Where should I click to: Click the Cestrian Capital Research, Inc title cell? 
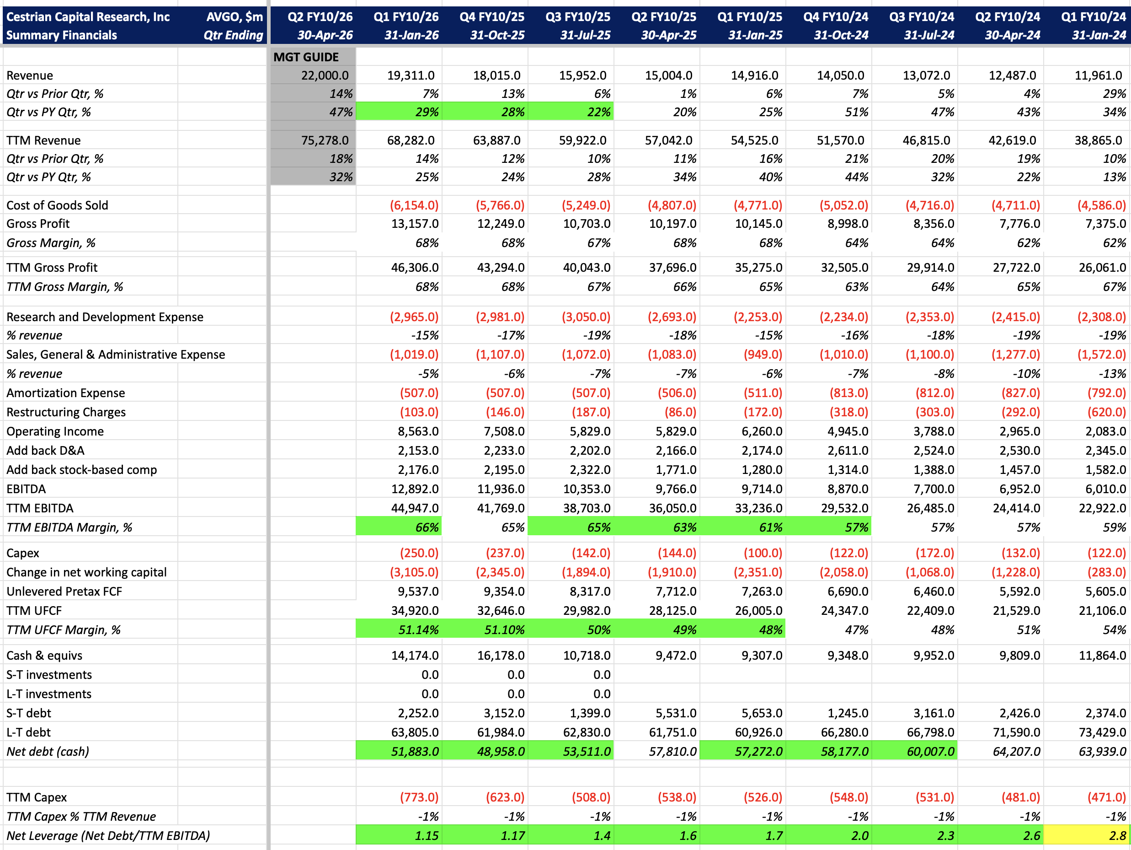click(88, 17)
